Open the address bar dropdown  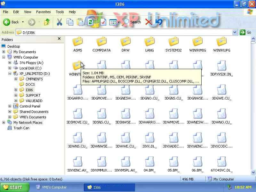pyautogui.click(x=235, y=32)
